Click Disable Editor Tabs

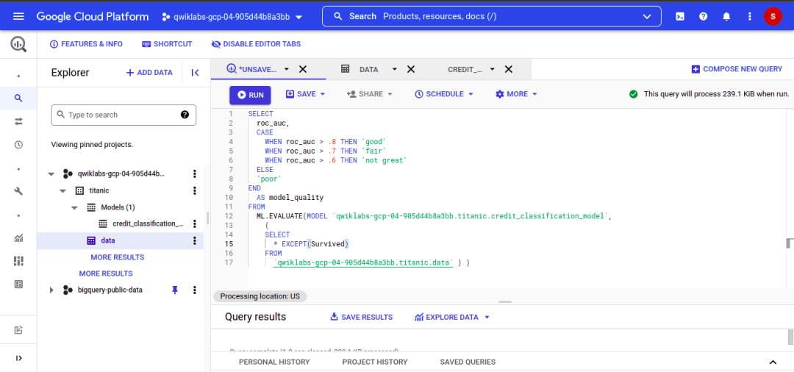coord(256,44)
